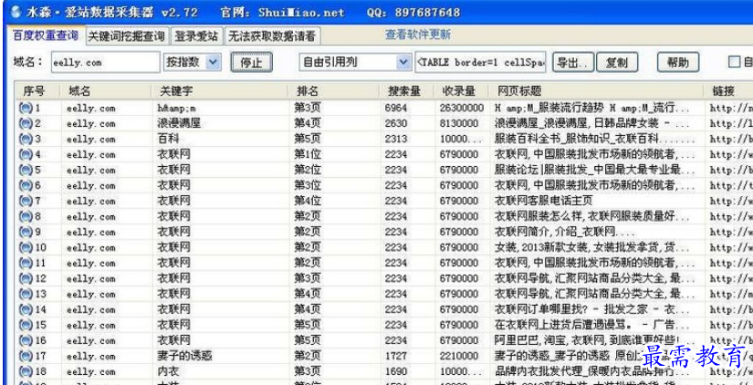Sort by the 关键字 column header

coord(219,90)
